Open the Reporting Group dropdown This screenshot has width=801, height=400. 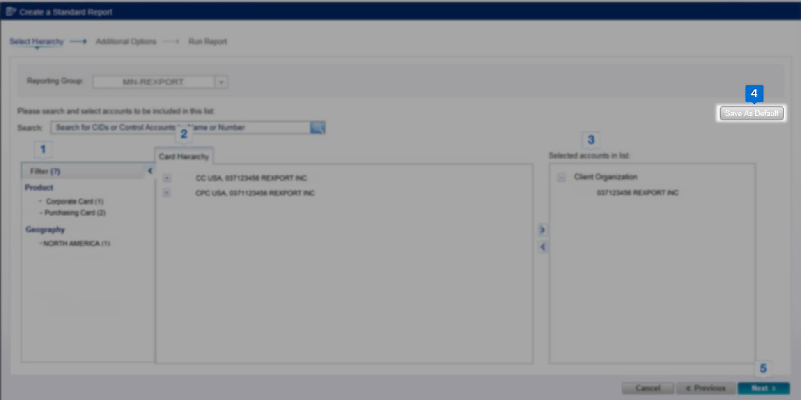(x=221, y=82)
